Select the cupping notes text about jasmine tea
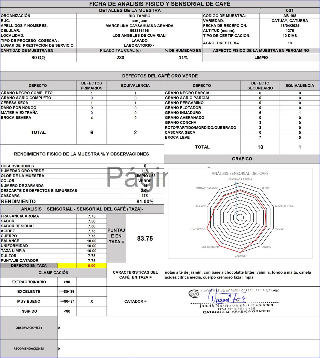The width and height of the screenshot is (320, 358). pos(238,275)
